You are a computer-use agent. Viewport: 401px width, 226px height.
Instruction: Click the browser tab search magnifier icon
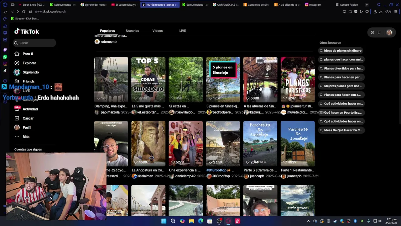point(379,5)
